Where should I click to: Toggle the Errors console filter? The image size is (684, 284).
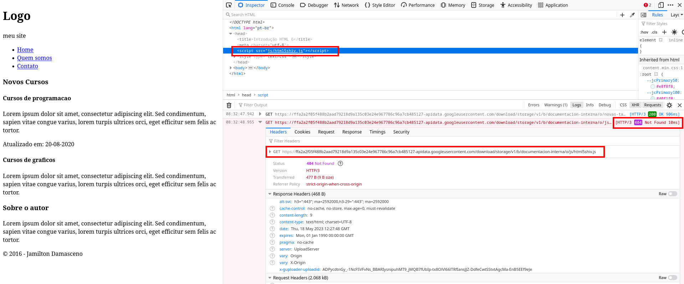534,105
